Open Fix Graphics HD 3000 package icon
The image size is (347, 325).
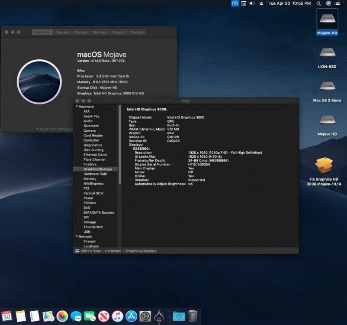point(324,166)
